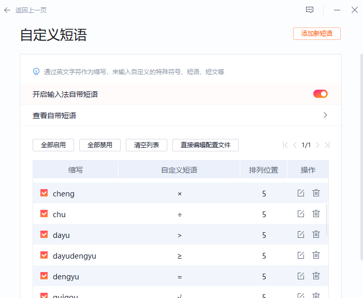363x298 pixels.
Task: Click the 全部禁用 button
Action: pyautogui.click(x=100, y=145)
